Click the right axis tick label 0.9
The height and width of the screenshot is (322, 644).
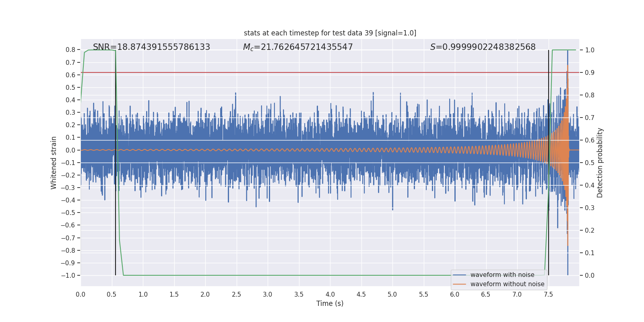click(590, 72)
